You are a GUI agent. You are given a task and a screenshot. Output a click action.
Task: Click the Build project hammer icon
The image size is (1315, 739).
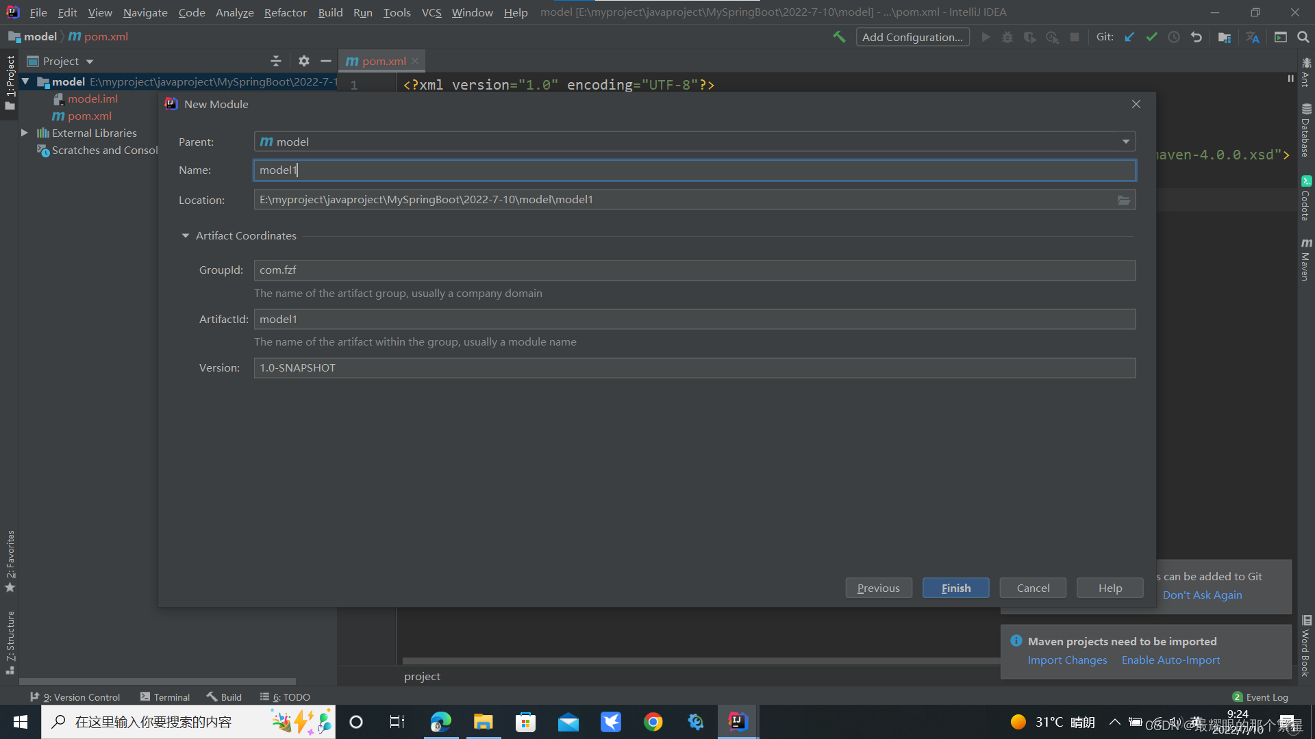coord(839,37)
